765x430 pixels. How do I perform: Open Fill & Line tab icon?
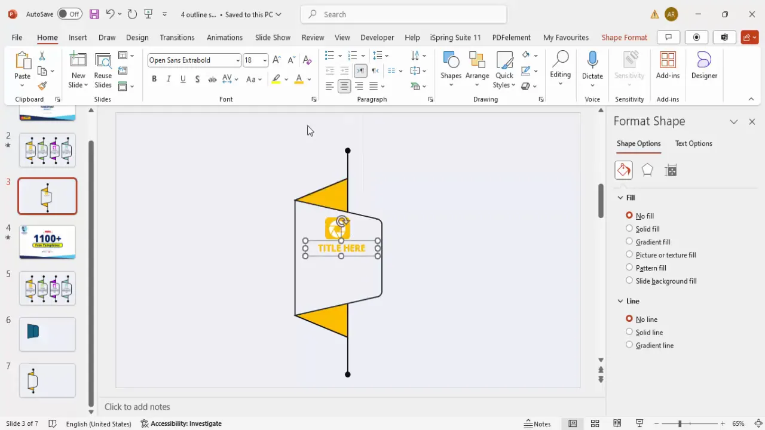[x=623, y=170]
